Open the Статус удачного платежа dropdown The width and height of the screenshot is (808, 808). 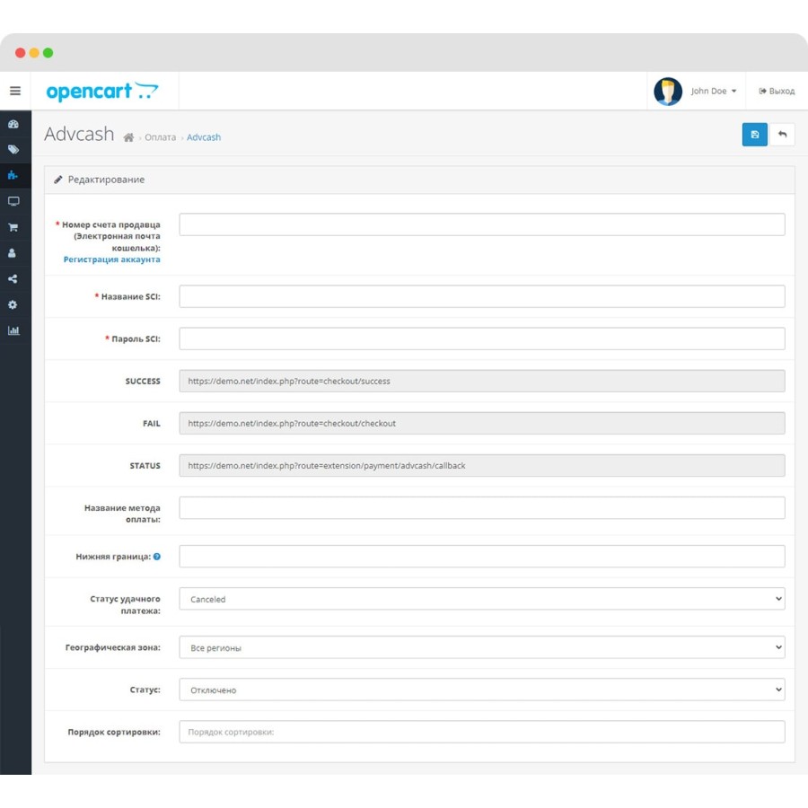[482, 599]
